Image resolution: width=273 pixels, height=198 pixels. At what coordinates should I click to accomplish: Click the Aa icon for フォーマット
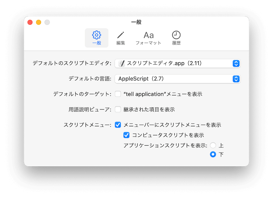(x=149, y=35)
